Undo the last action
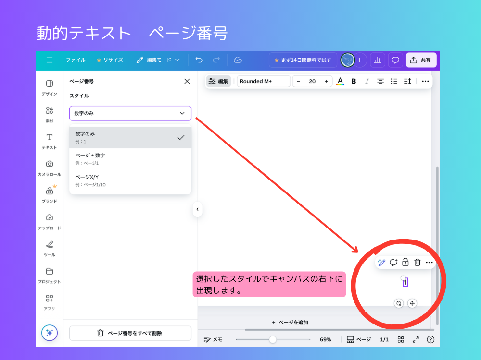 [199, 60]
